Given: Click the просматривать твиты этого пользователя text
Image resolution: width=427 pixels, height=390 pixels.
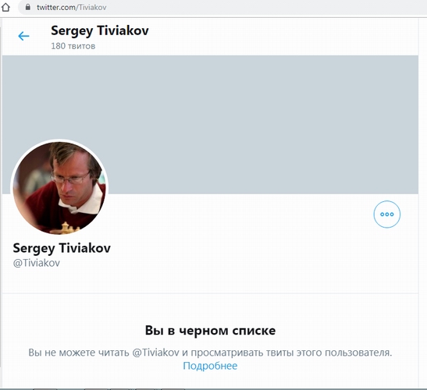Looking at the screenshot, I should (291, 353).
